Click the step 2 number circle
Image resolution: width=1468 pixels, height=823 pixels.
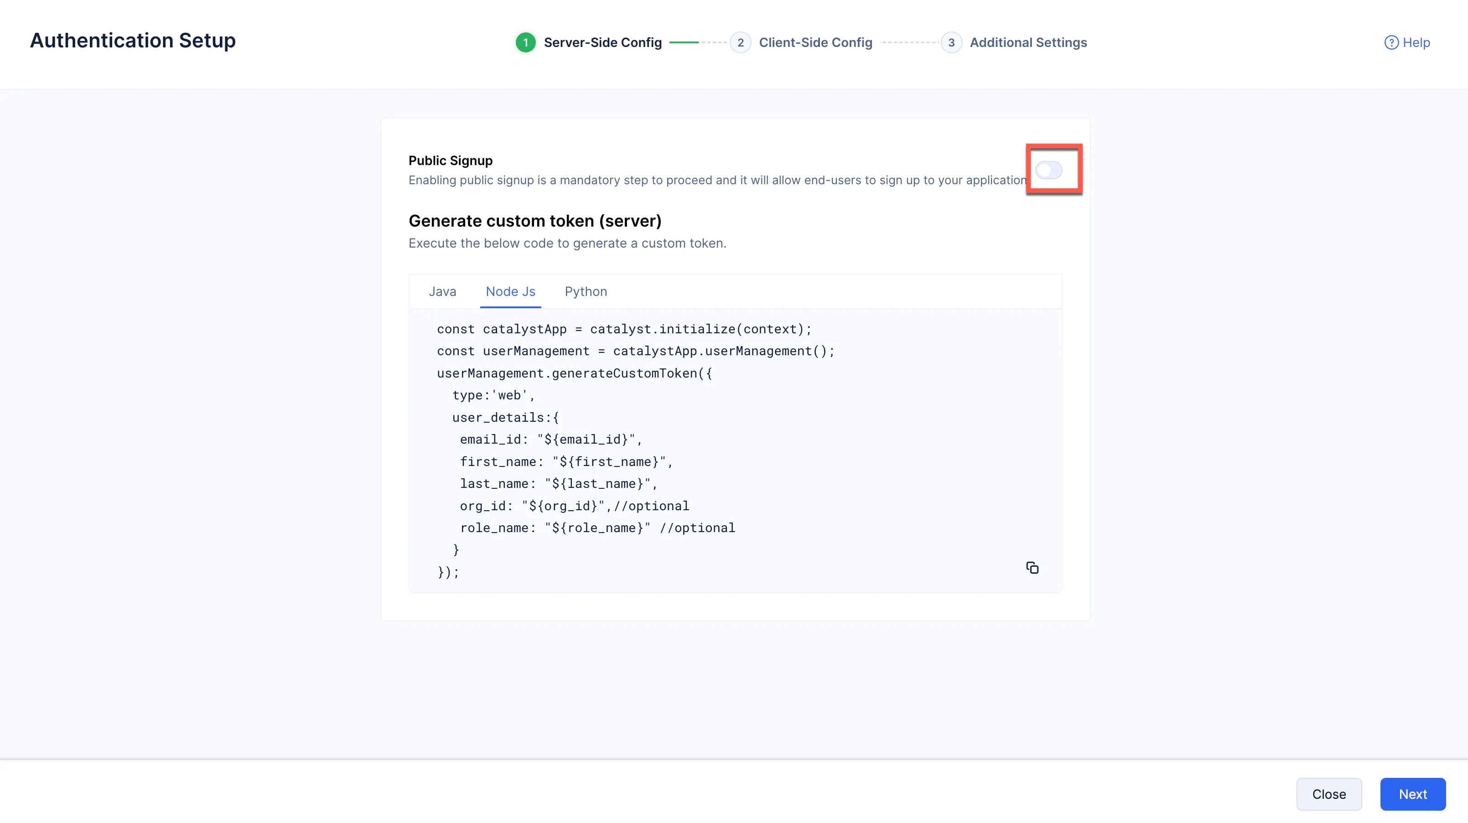(740, 43)
